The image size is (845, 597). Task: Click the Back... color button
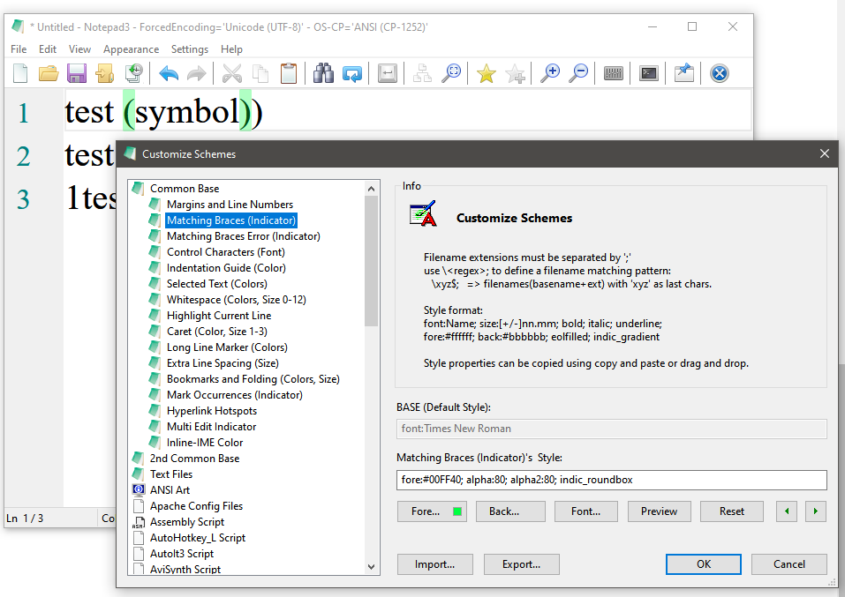[x=510, y=511]
